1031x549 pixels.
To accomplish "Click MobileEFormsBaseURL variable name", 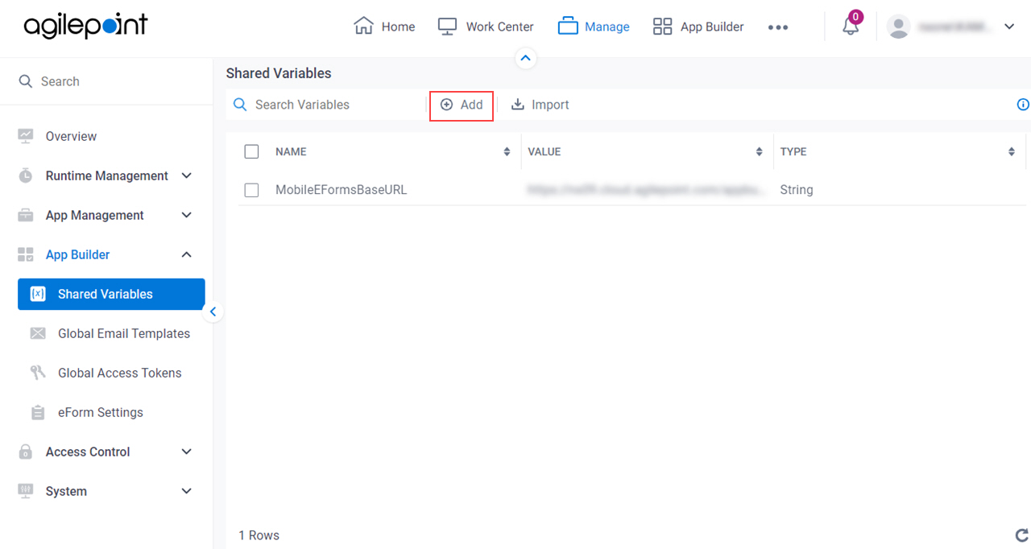I will tap(342, 190).
